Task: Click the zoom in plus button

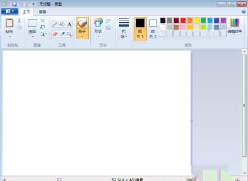Action: pos(238,180)
